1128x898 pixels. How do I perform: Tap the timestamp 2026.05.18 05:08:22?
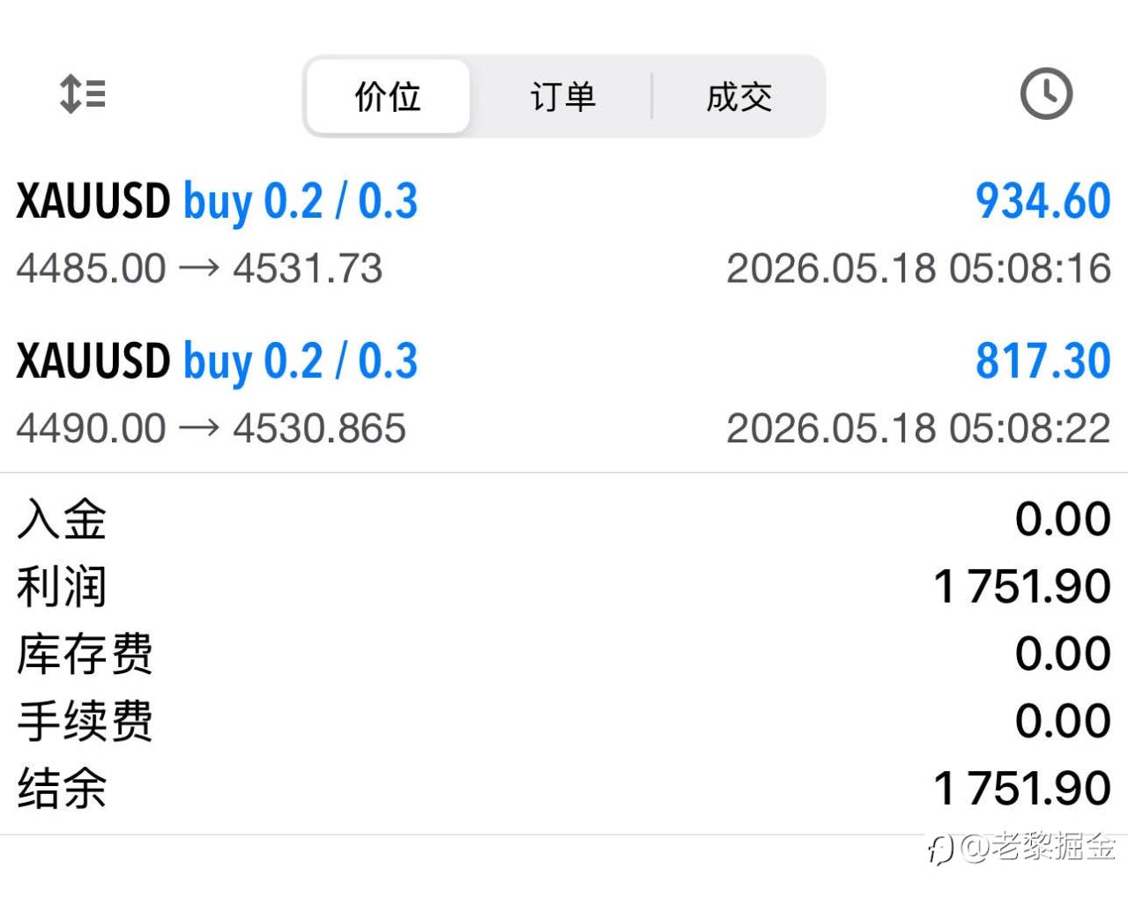point(918,428)
